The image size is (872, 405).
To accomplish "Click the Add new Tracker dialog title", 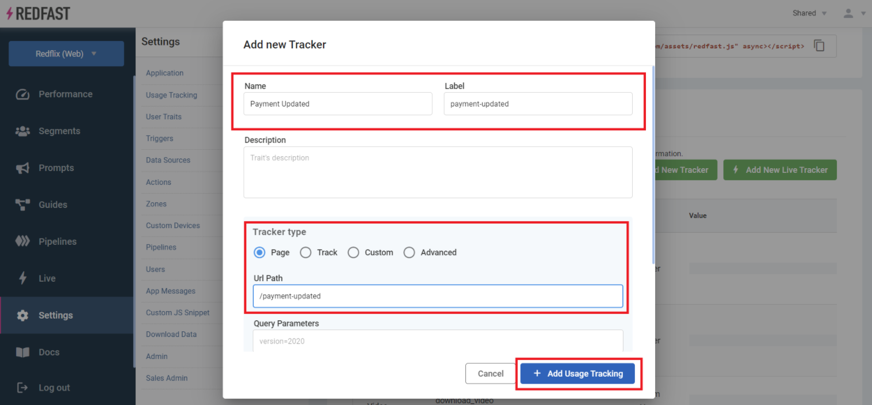I will [x=284, y=44].
